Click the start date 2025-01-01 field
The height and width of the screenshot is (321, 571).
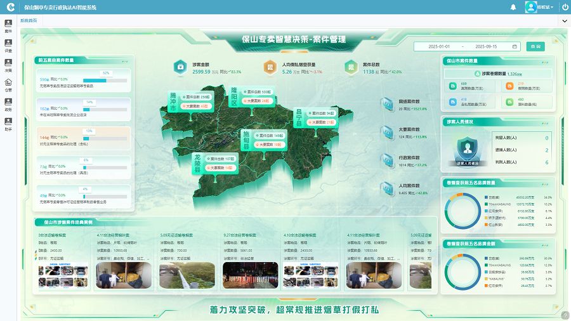click(439, 46)
